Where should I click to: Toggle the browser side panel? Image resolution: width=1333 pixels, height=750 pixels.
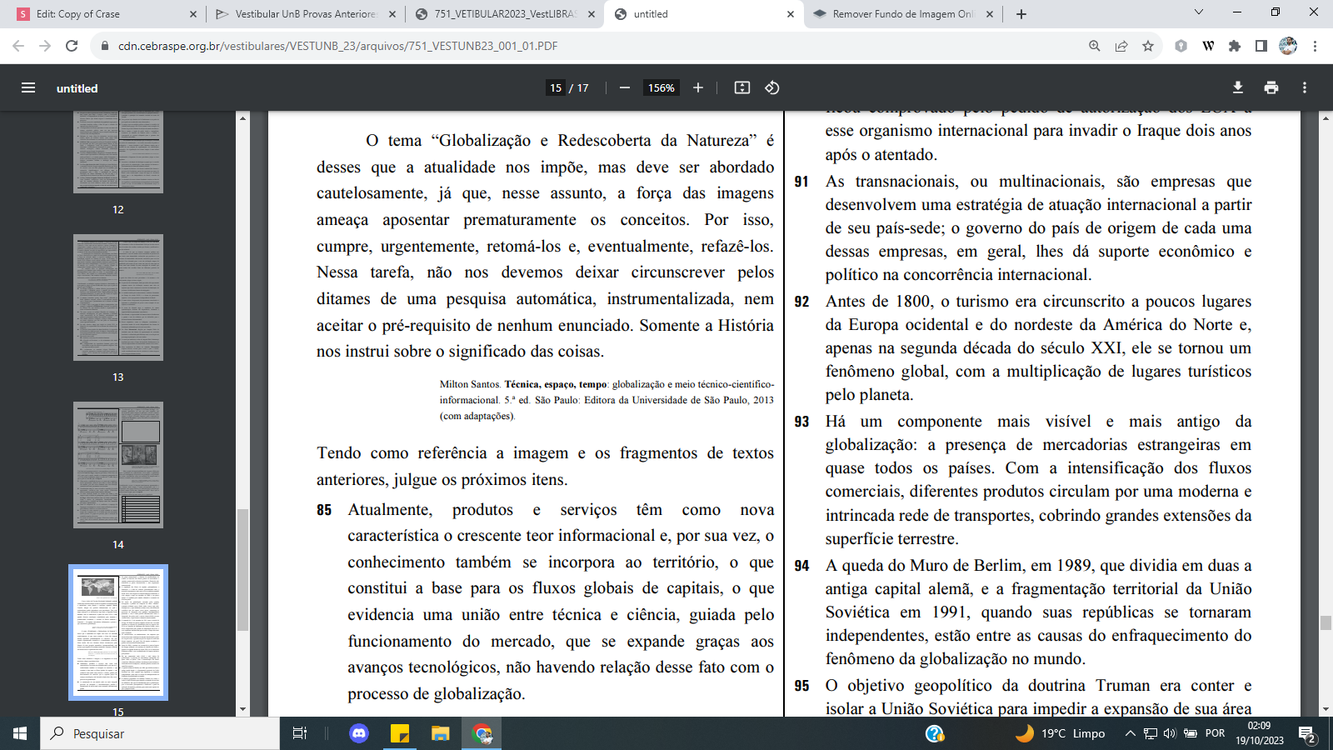pos(1261,46)
